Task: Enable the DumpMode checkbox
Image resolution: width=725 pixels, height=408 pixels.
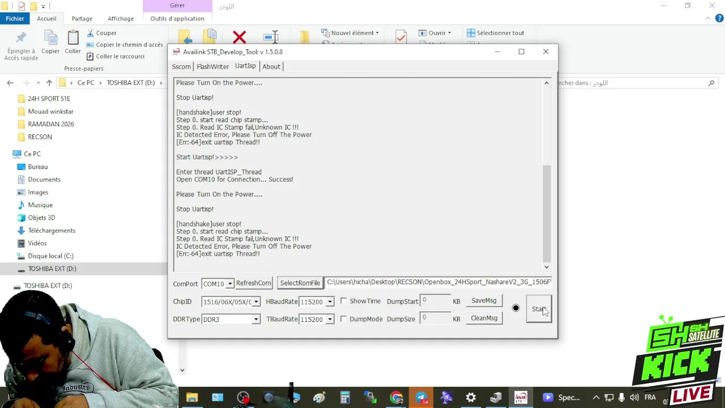Action: 343,318
